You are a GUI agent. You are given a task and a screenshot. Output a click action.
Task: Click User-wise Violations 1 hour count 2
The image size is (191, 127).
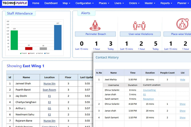(141, 43)
